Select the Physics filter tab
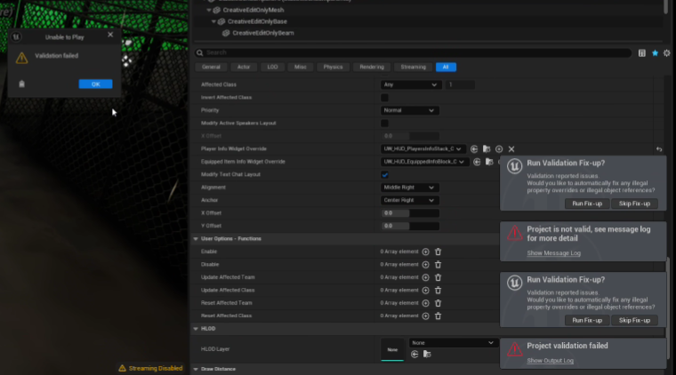The width and height of the screenshot is (676, 375). click(333, 68)
